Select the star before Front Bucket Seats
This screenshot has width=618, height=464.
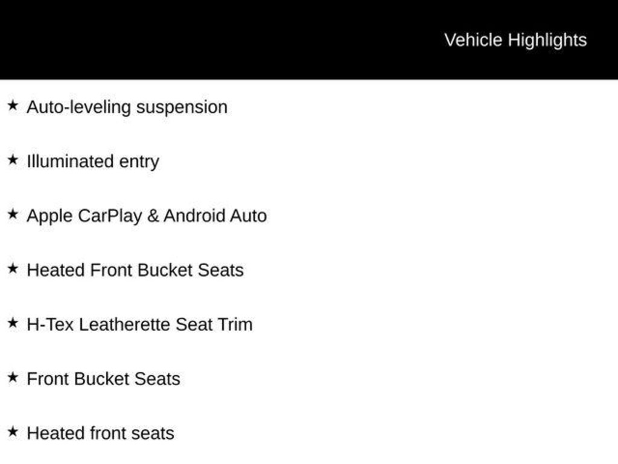[13, 378]
